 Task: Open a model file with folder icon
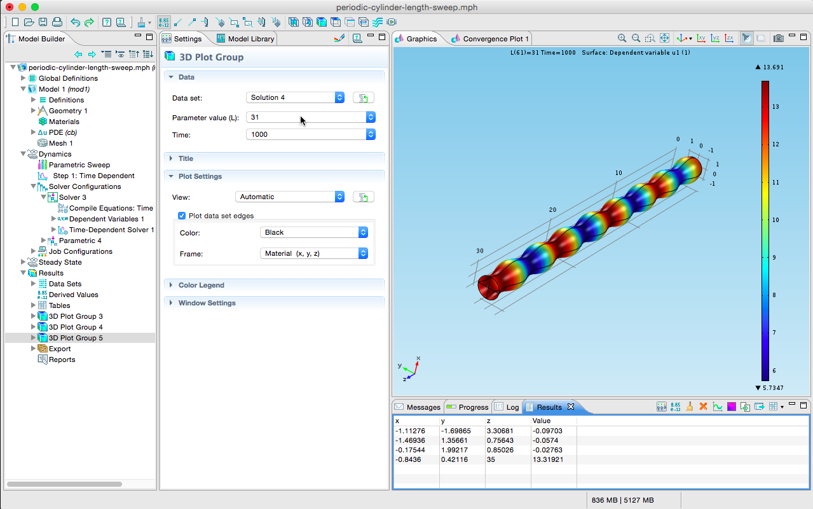29,22
